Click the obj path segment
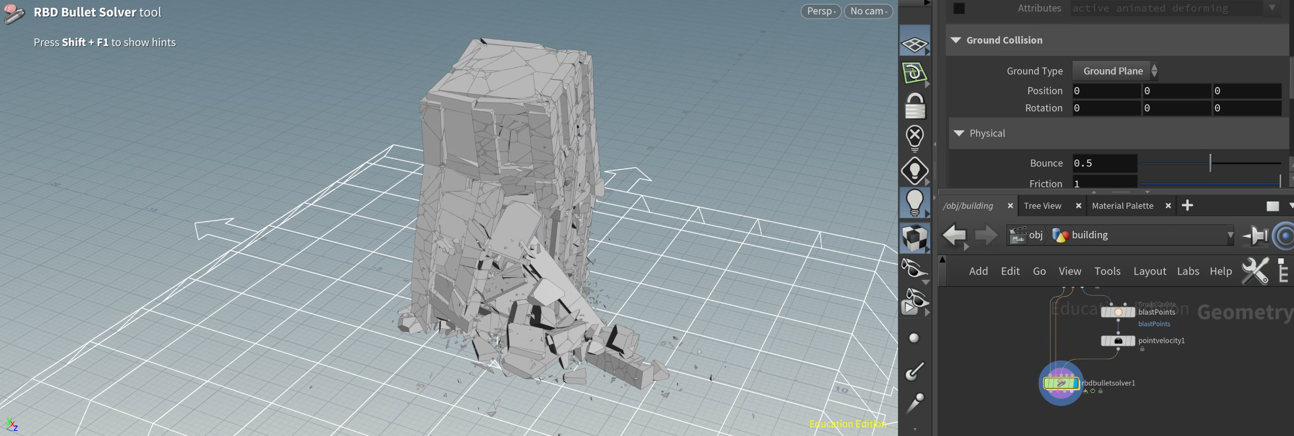Image resolution: width=1294 pixels, height=436 pixels. click(1036, 235)
